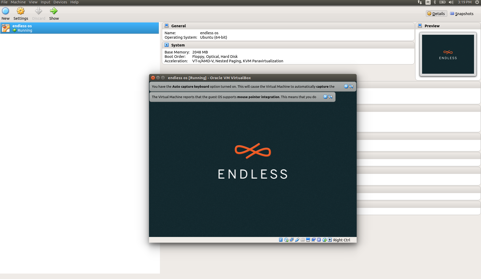
Task: Click the Ubuntu (64-bit) operating system value
Action: click(213, 37)
